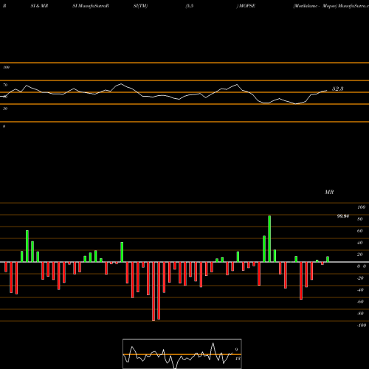369x369 pixels.
Task: Click the MR axis label -40
Action: (360, 290)
